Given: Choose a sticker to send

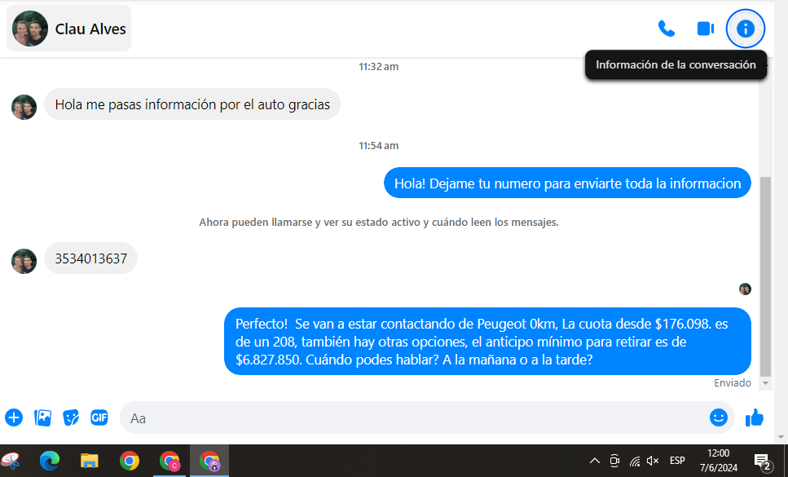Looking at the screenshot, I should point(71,417).
